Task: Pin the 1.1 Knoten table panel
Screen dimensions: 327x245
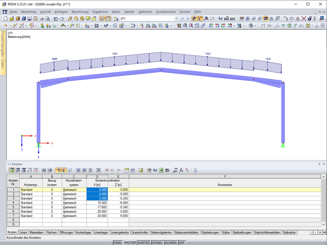Action: point(319,164)
